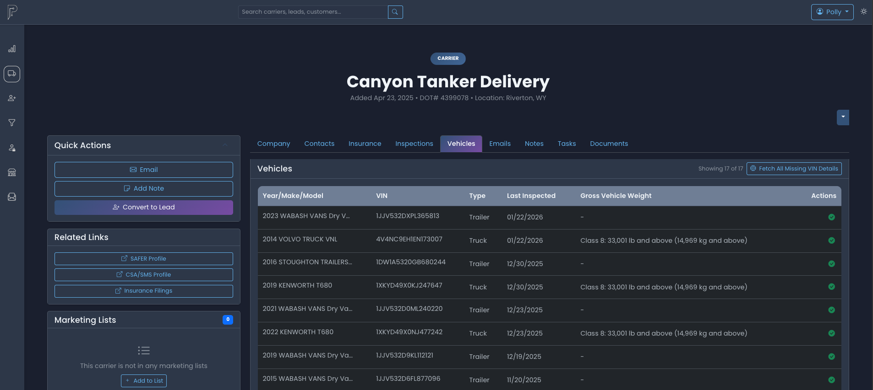The width and height of the screenshot is (873, 390).
Task: Collapse the Quick Actions panel
Action: [x=225, y=145]
